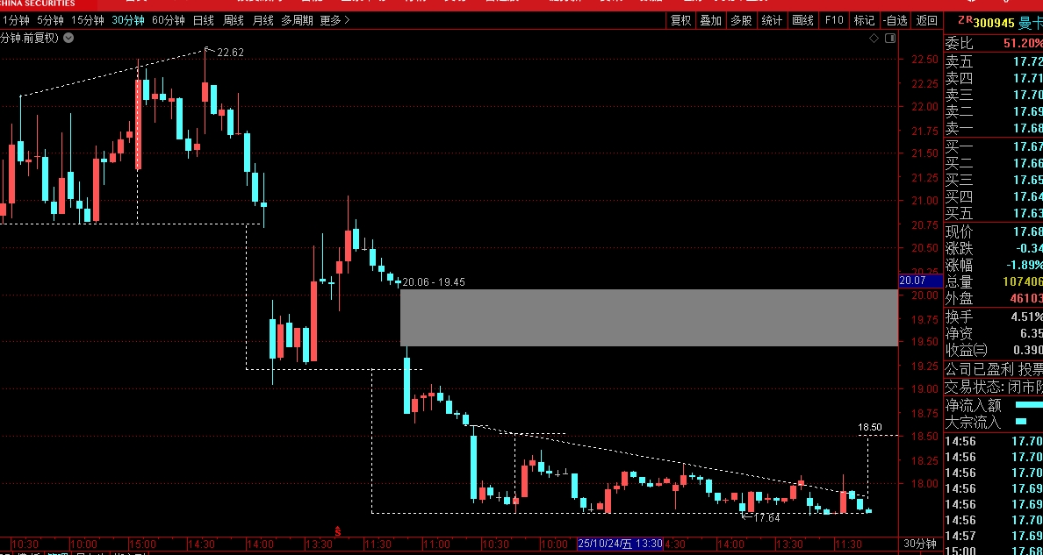Viewport: 1043px width, 555px height.
Task: Open the 前复权 chart title dropdown arrow
Action: 68,38
